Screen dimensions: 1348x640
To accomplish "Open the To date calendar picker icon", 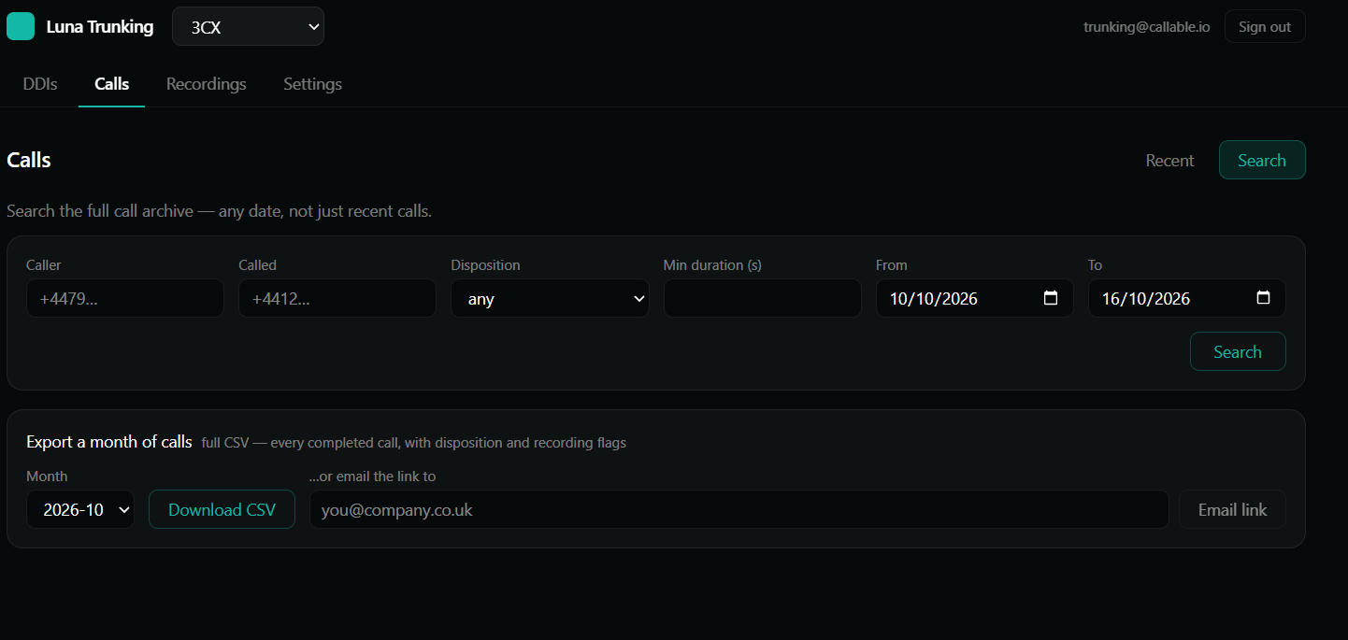I will [1263, 298].
